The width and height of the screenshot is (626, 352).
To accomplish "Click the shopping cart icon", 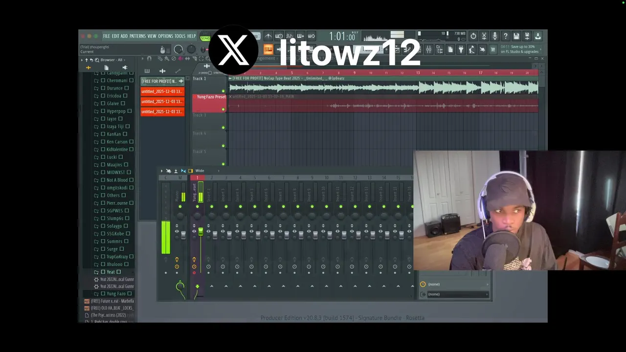I will (493, 49).
